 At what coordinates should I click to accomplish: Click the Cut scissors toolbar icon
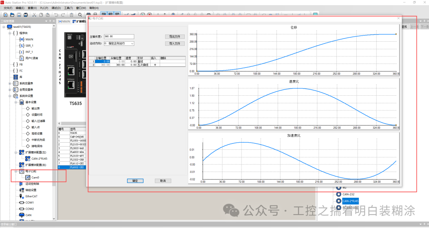click(x=34, y=15)
